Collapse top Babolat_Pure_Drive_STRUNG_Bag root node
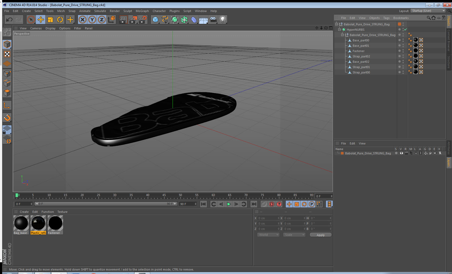Screen dimensions: 452x274 337,24
